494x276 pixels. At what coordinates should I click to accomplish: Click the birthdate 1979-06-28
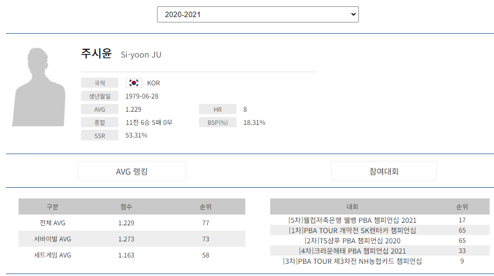pyautogui.click(x=142, y=96)
